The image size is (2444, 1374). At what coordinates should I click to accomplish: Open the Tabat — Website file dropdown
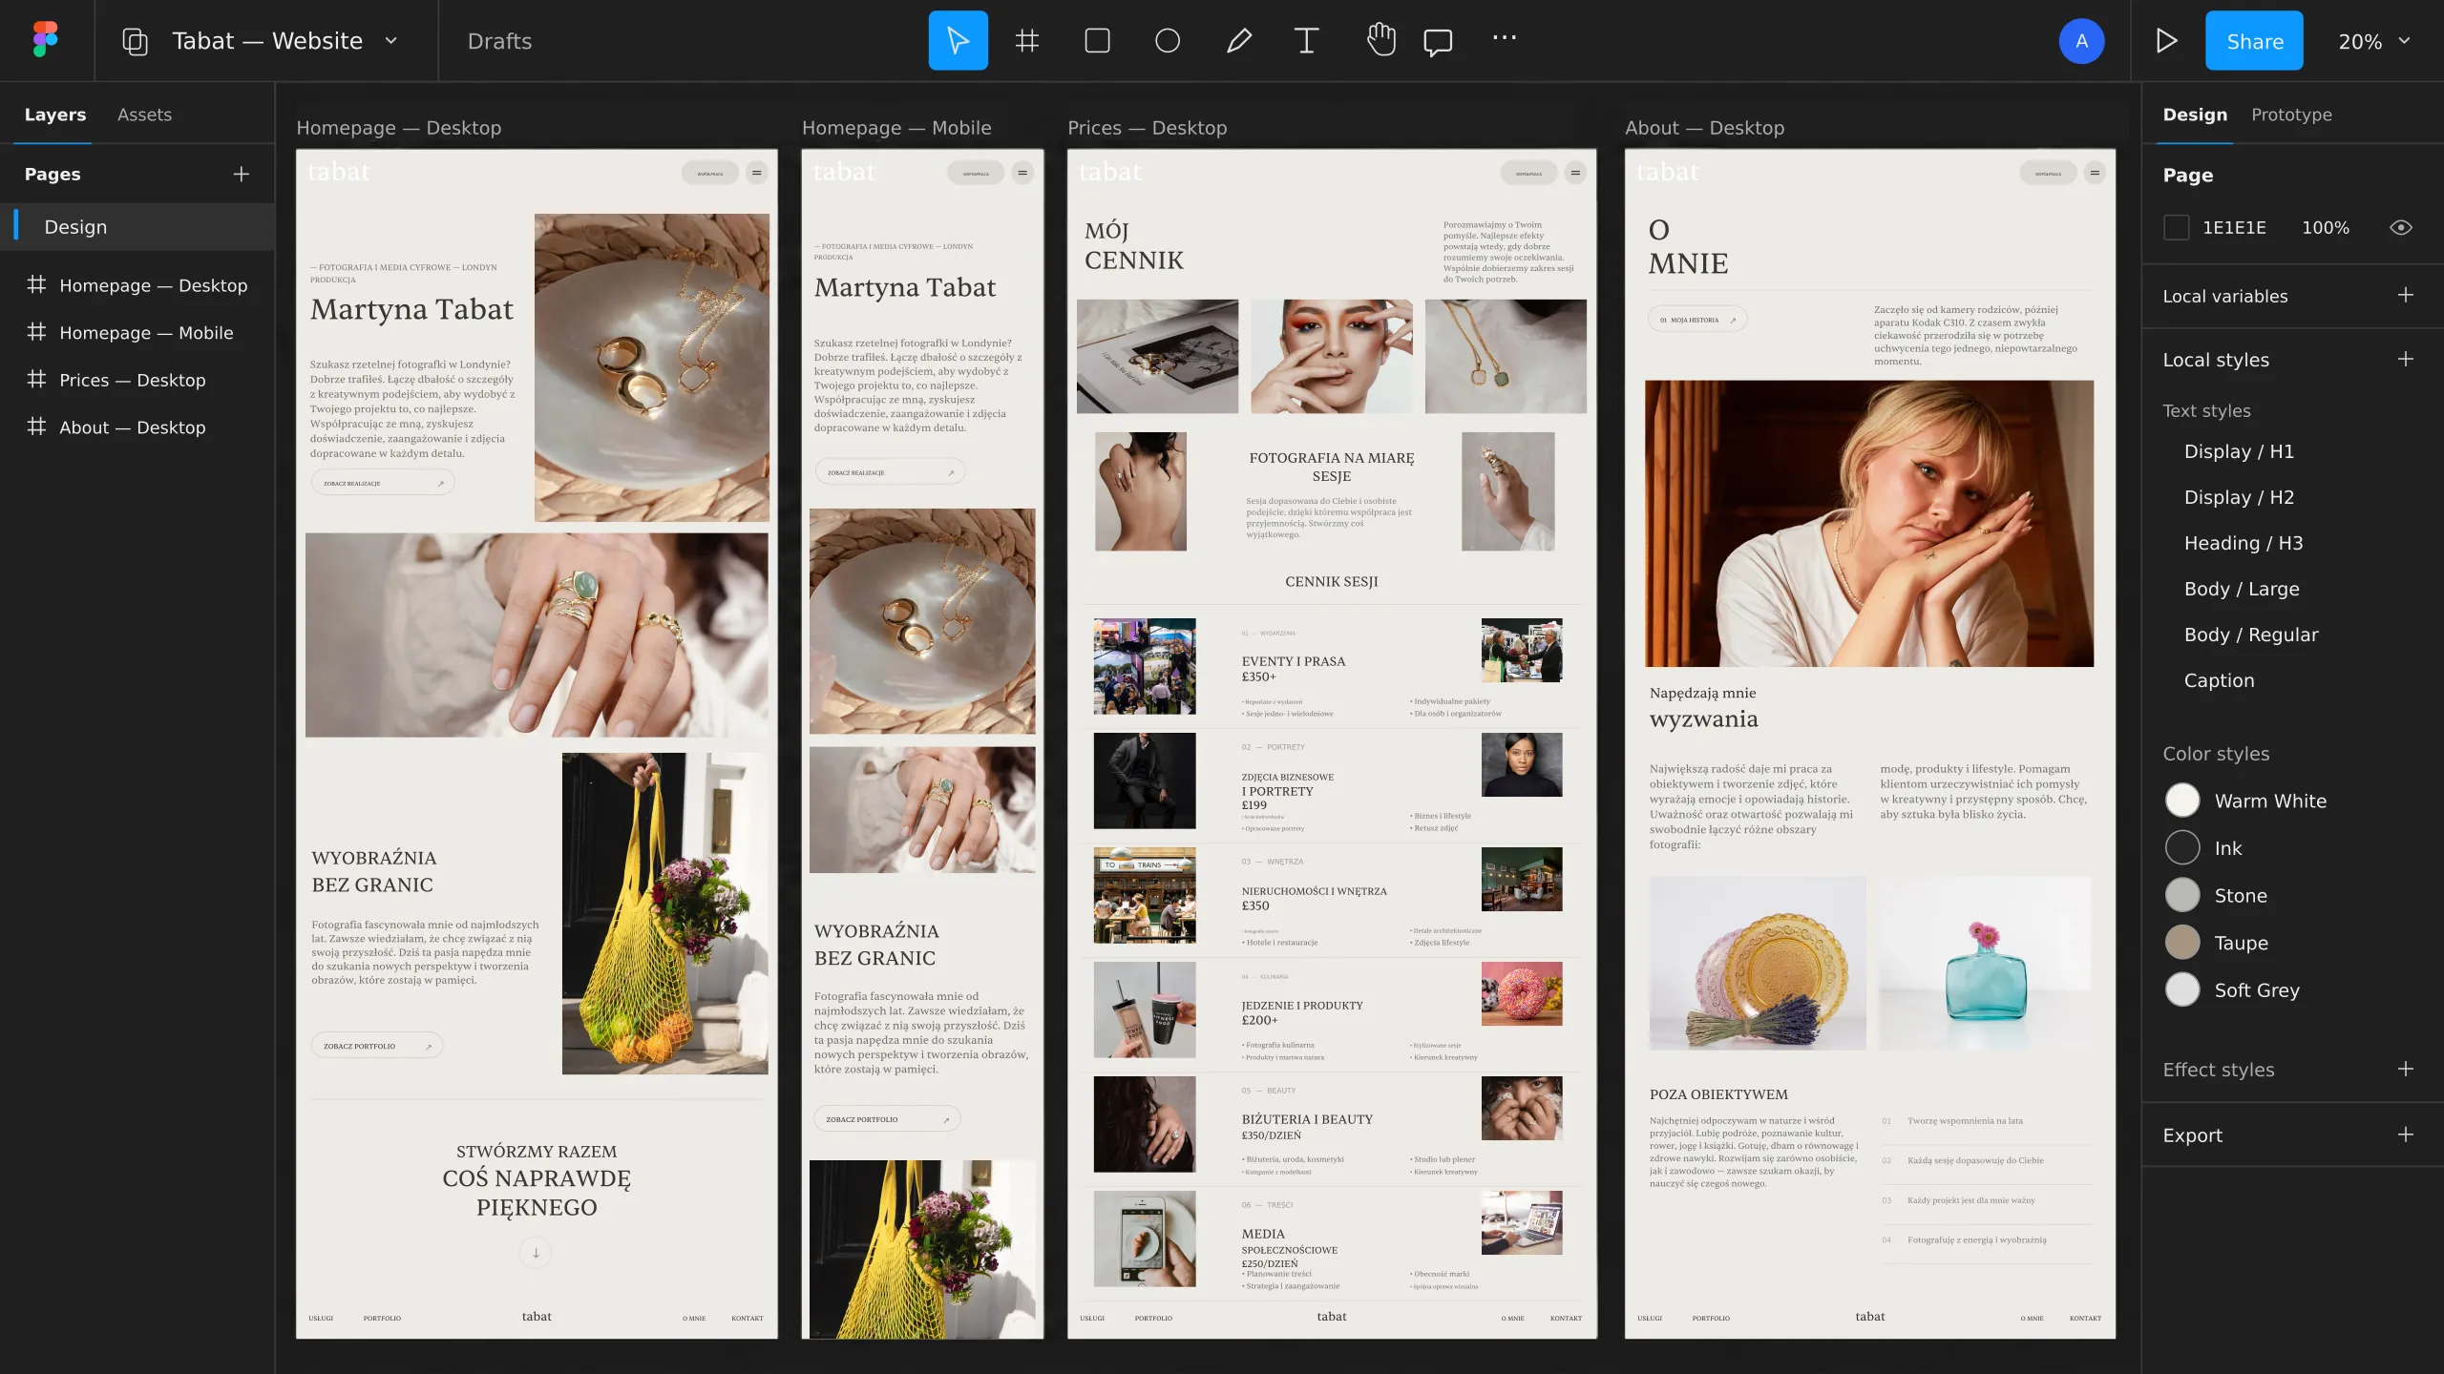(x=390, y=41)
